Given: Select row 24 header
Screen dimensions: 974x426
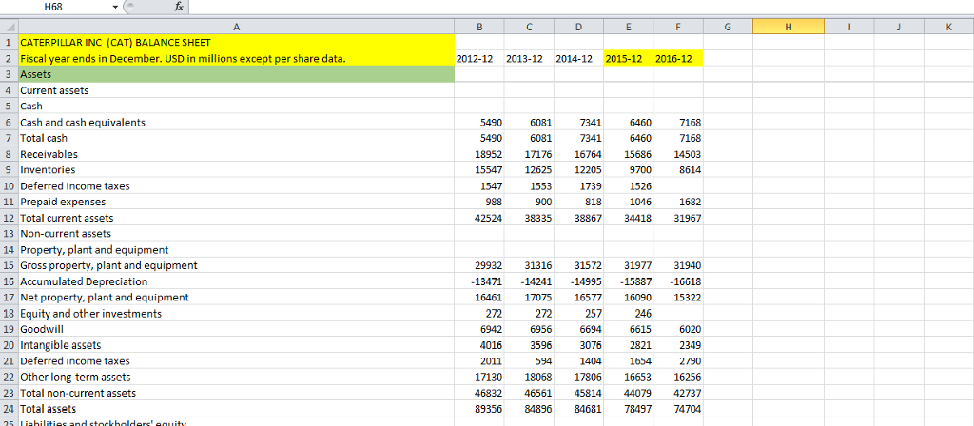Looking at the screenshot, I should tap(9, 409).
